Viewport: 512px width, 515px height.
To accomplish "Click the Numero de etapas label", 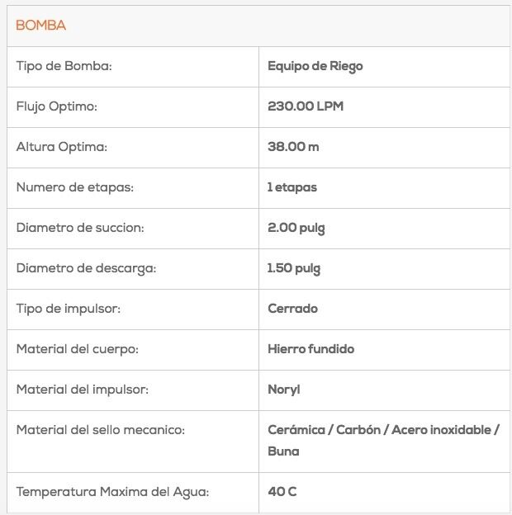I will [74, 187].
